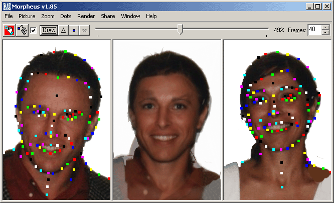Viewport: 334px width, 203px height.
Task: Open the Window menu
Action: point(130,16)
